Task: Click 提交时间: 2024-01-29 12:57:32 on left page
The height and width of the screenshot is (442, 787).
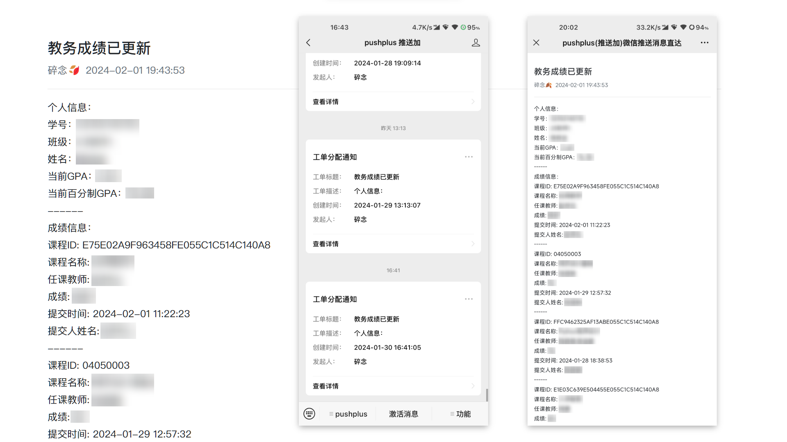Action: click(120, 434)
